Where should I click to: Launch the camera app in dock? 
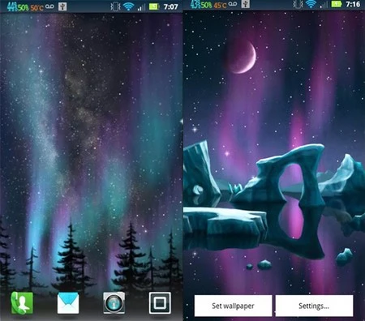coord(114,303)
